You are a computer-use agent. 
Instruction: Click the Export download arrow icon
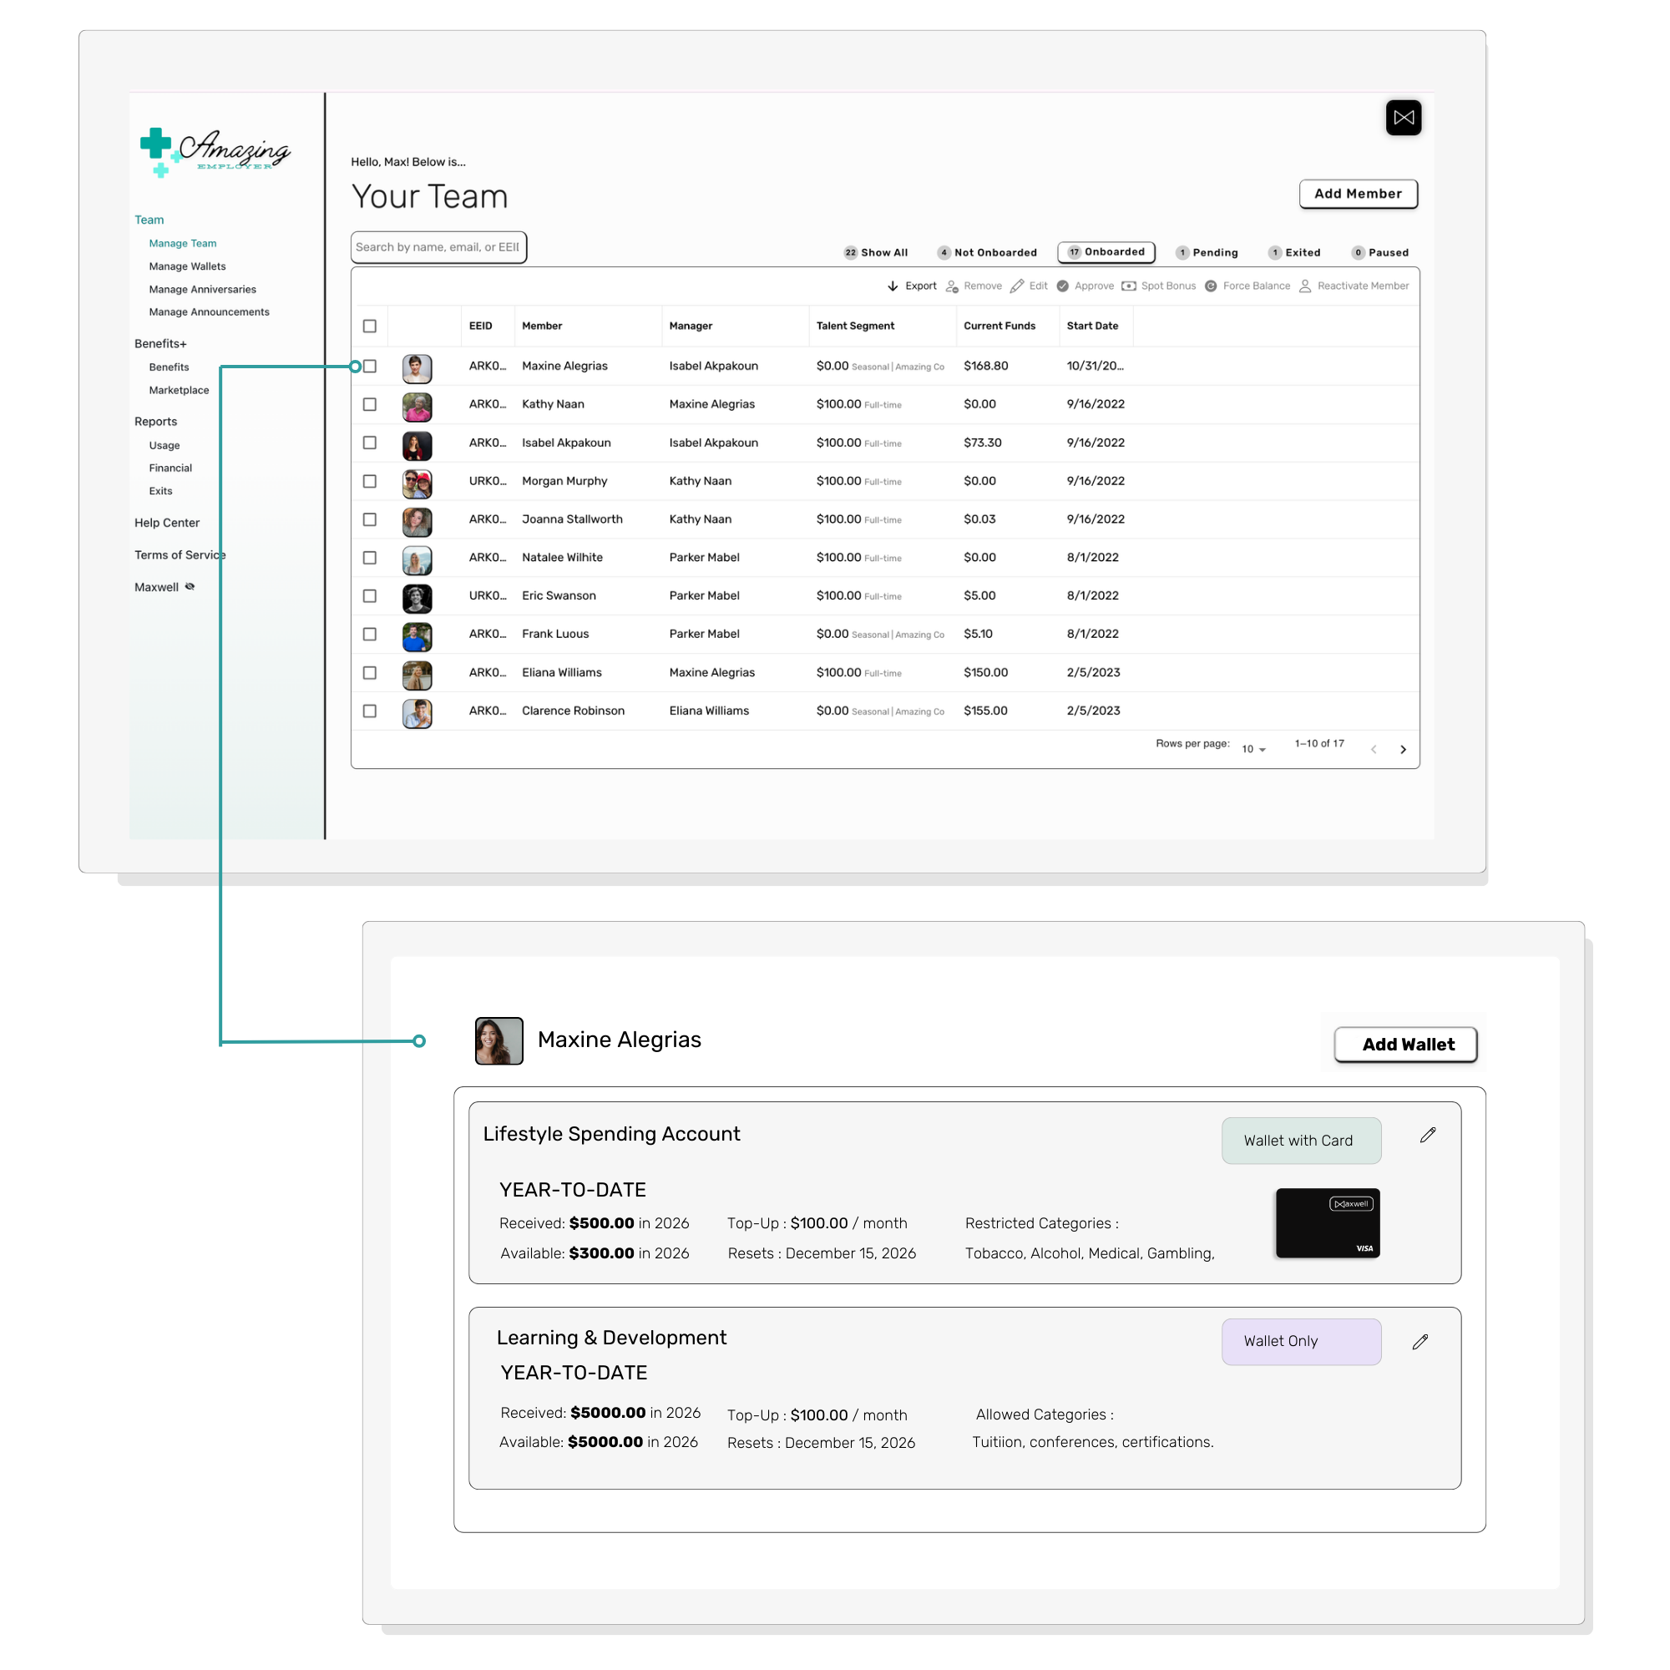[x=892, y=286]
